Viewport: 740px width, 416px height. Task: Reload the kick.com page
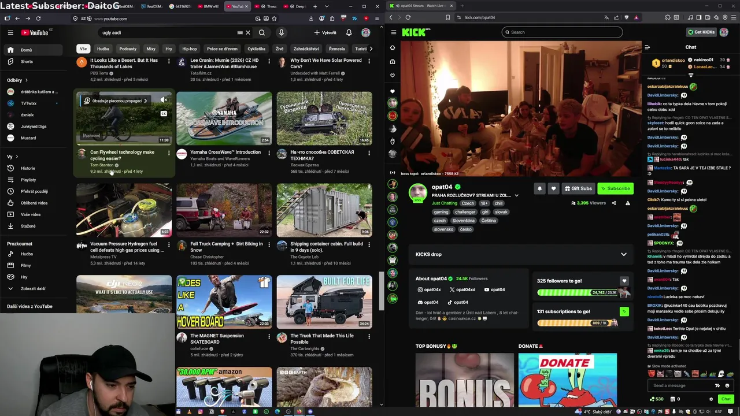coord(408,17)
